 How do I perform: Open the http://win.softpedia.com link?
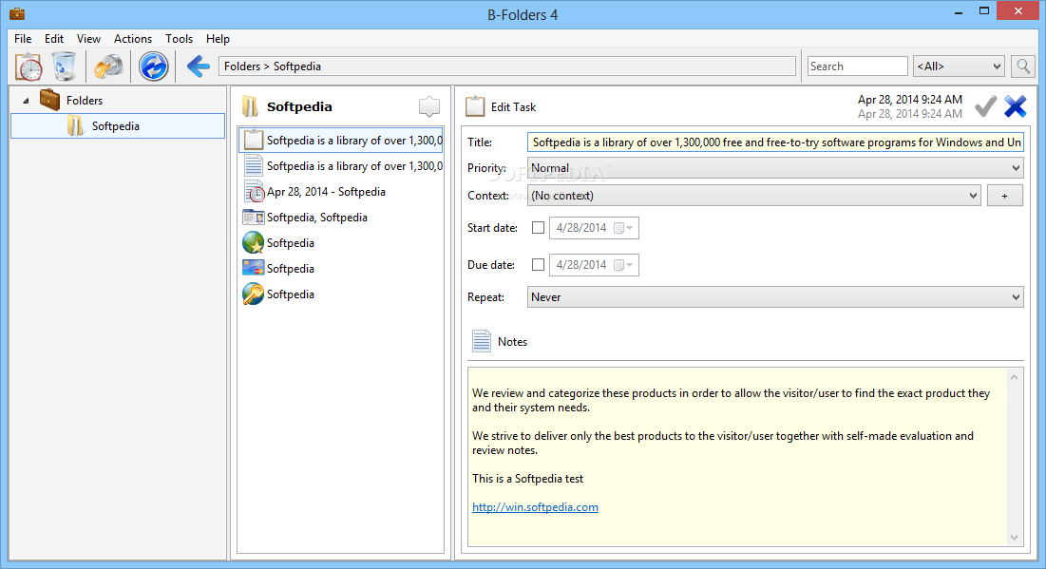point(535,507)
